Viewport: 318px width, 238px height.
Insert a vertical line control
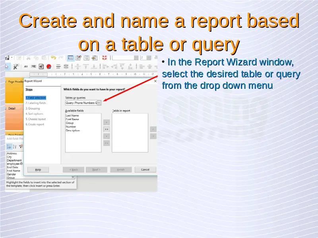66,66
